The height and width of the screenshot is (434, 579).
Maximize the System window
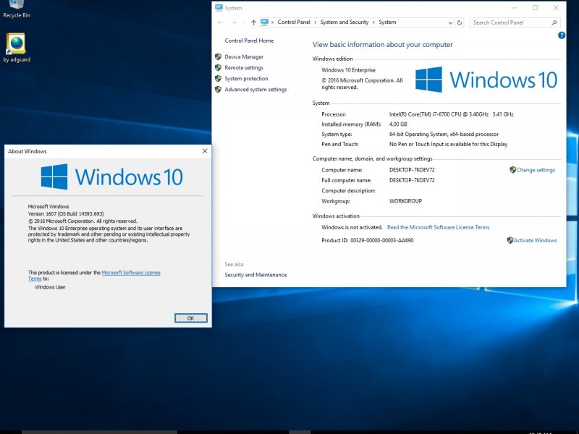point(535,8)
